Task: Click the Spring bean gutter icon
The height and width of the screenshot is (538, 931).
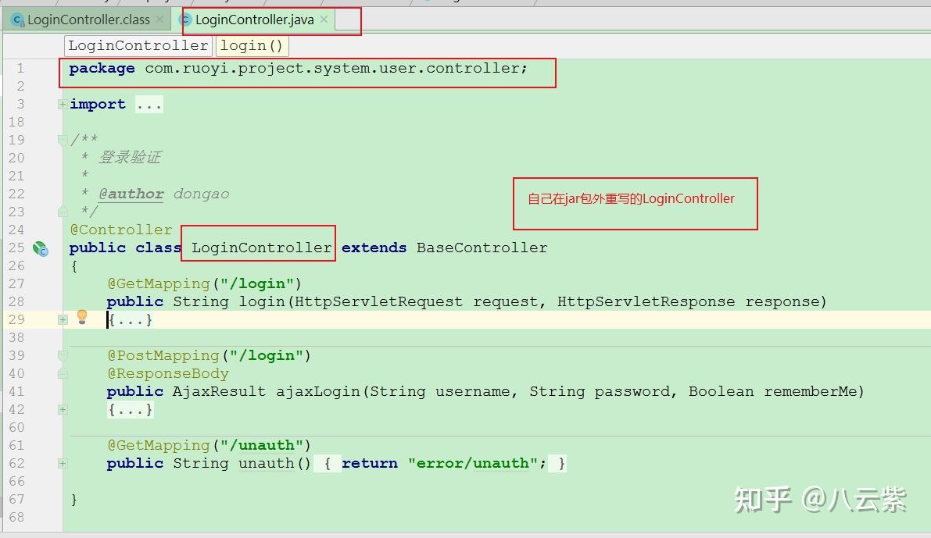Action: click(41, 248)
